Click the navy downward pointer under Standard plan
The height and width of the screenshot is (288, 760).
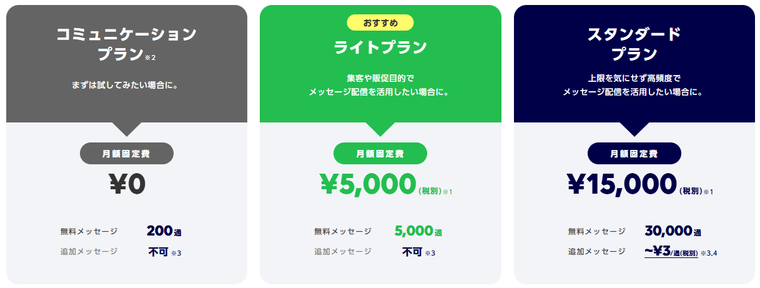(634, 129)
